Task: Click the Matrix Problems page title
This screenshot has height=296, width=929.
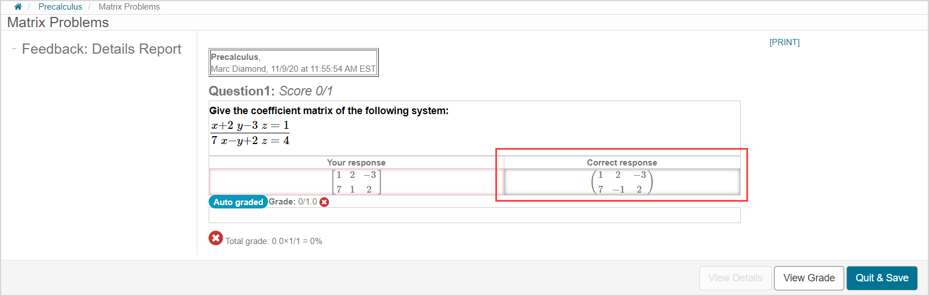Action: 58,23
